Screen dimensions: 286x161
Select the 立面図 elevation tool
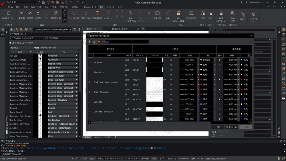38,15
